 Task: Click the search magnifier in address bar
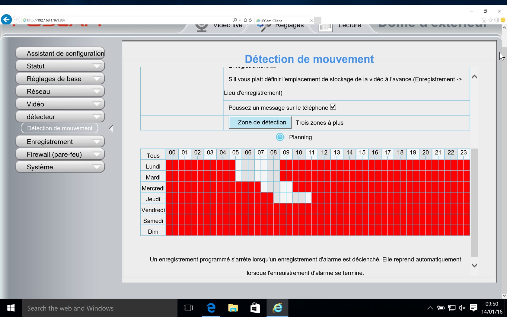tap(235, 20)
